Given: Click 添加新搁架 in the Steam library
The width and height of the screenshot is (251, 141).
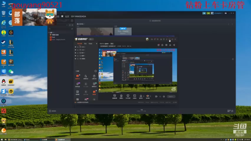Looking at the screenshot, I should (x=155, y=21).
